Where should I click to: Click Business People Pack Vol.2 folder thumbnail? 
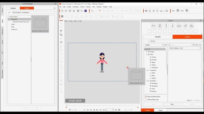point(40,24)
